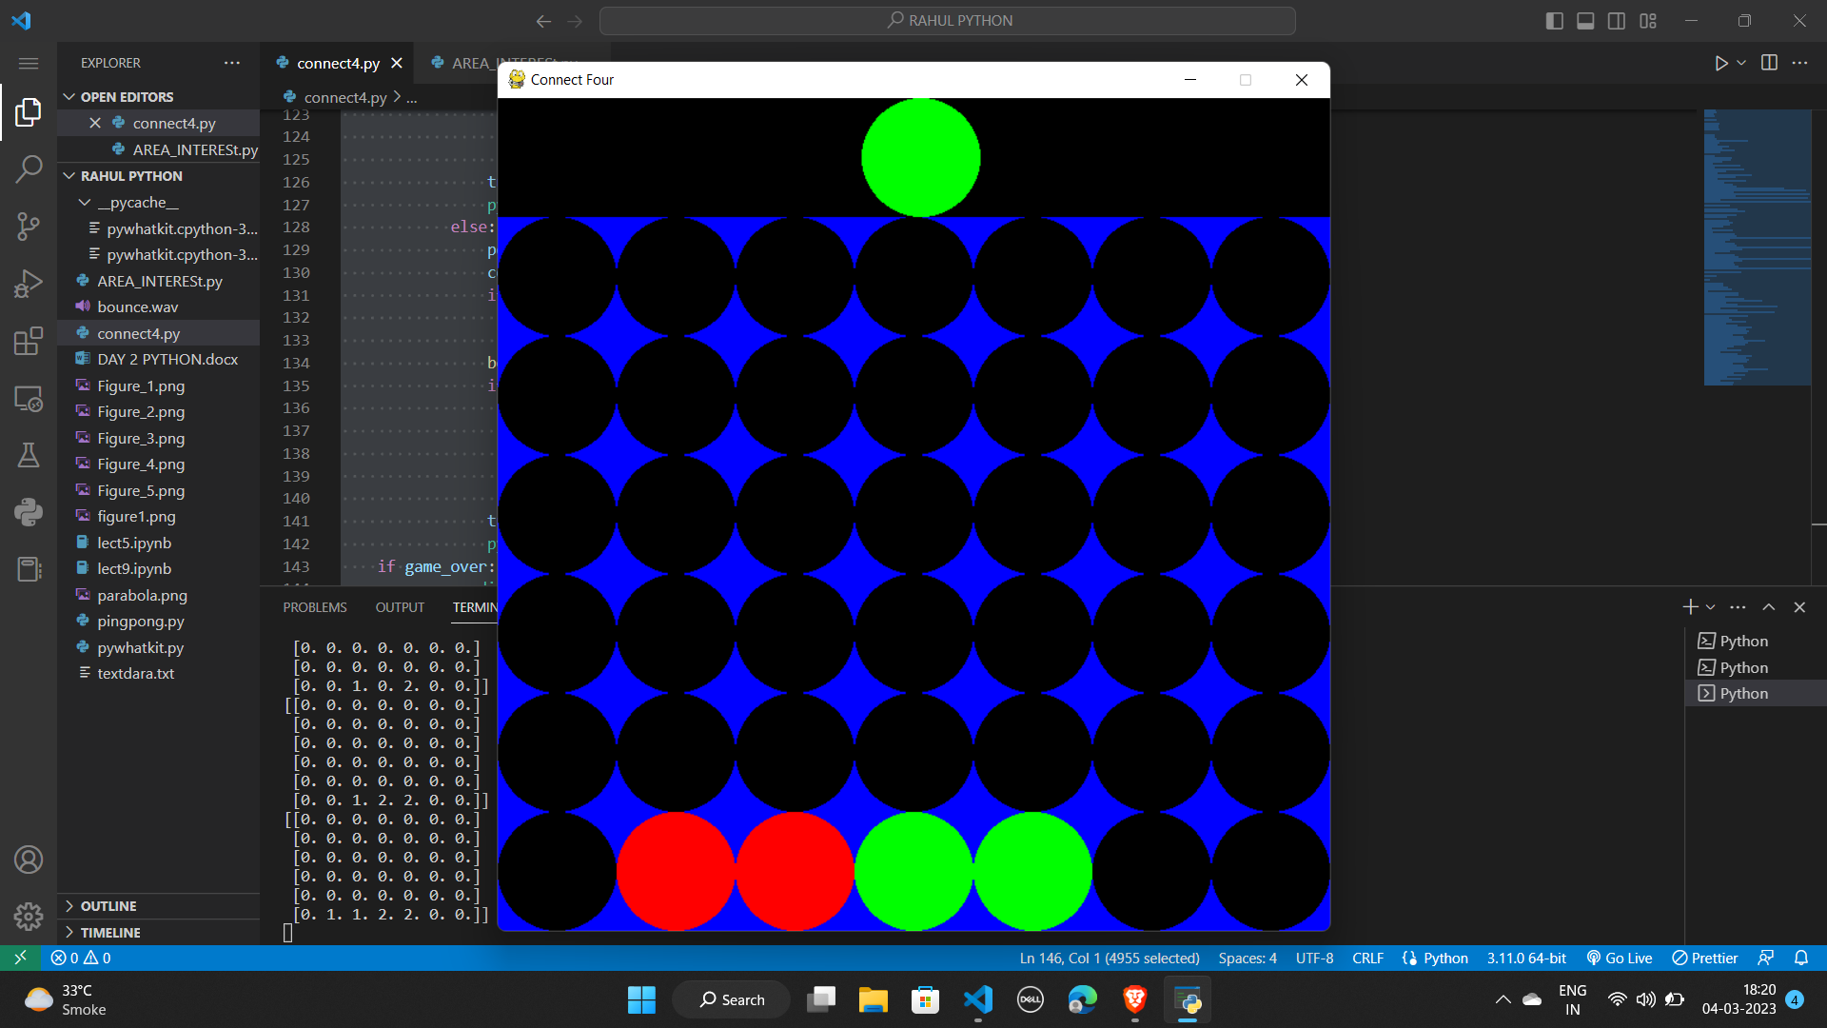The width and height of the screenshot is (1827, 1028).
Task: Click the Prettier status bar item
Action: [1703, 959]
